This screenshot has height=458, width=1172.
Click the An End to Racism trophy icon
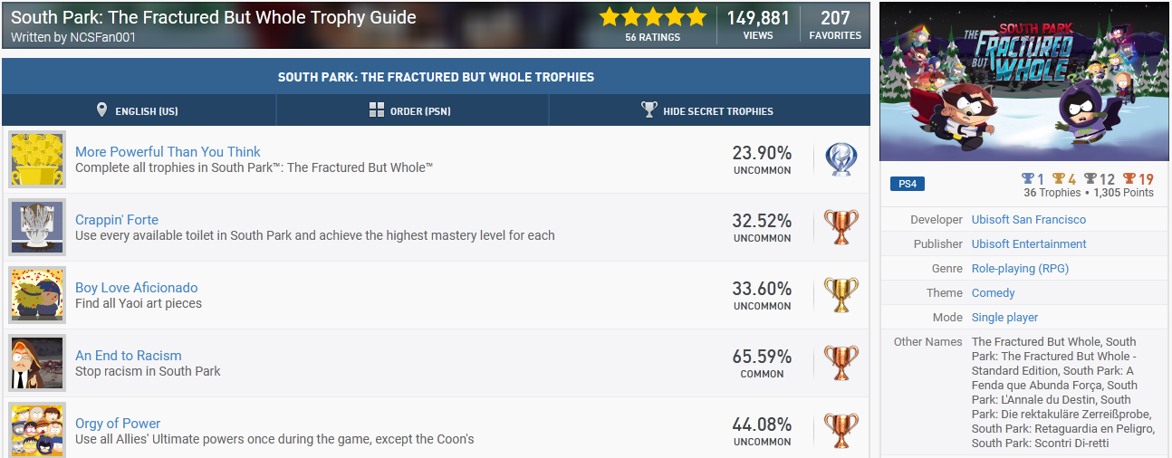pyautogui.click(x=841, y=363)
